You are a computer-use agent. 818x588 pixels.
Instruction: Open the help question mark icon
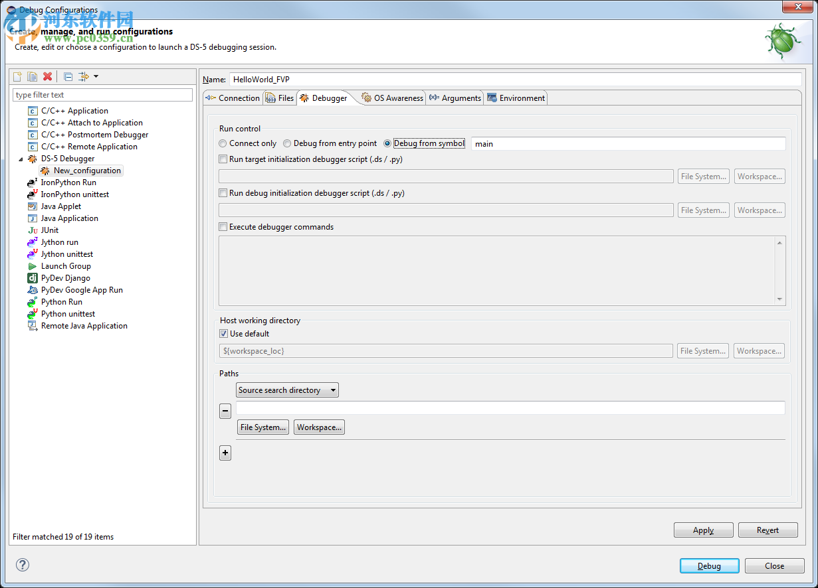click(23, 565)
